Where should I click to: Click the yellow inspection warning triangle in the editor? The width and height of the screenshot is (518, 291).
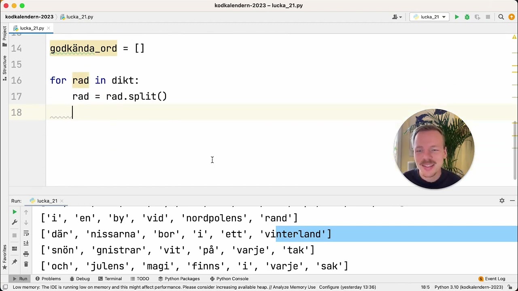514,37
